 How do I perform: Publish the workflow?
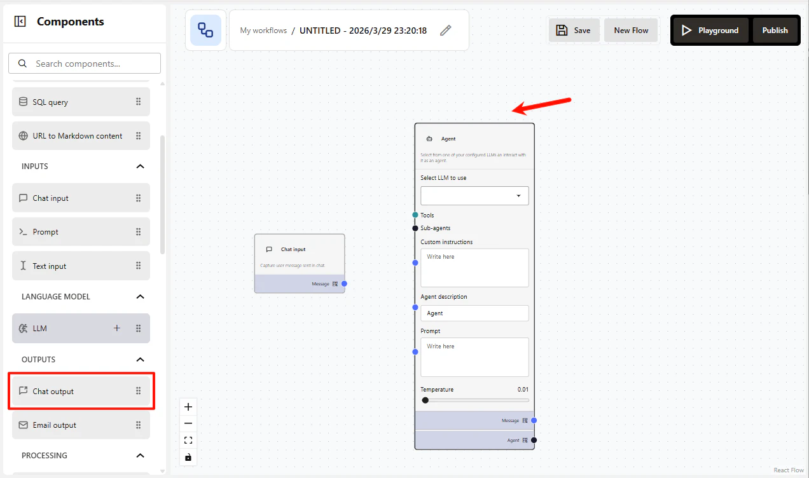point(775,31)
